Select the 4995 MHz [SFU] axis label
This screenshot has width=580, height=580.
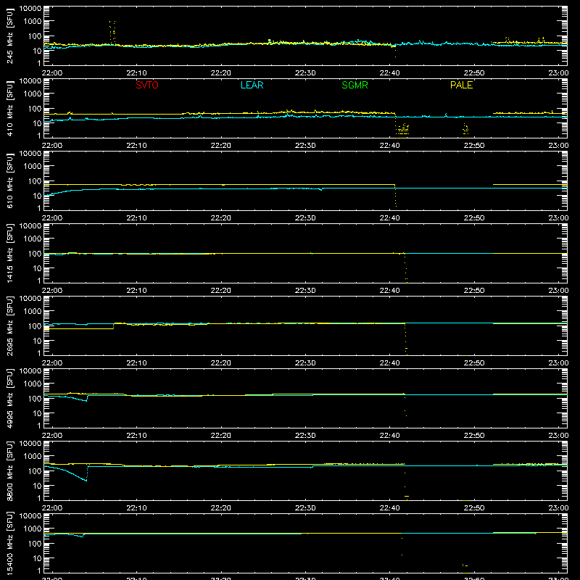pos(9,398)
